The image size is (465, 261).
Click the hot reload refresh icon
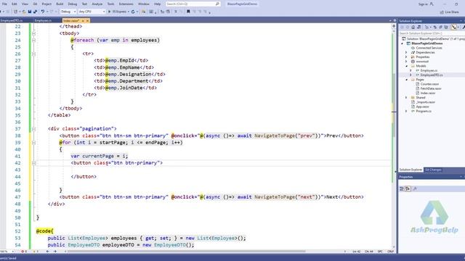pos(133,12)
